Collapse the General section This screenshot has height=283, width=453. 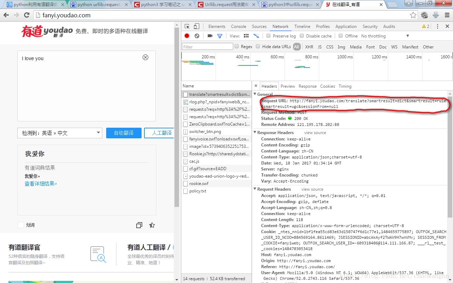pos(255,94)
